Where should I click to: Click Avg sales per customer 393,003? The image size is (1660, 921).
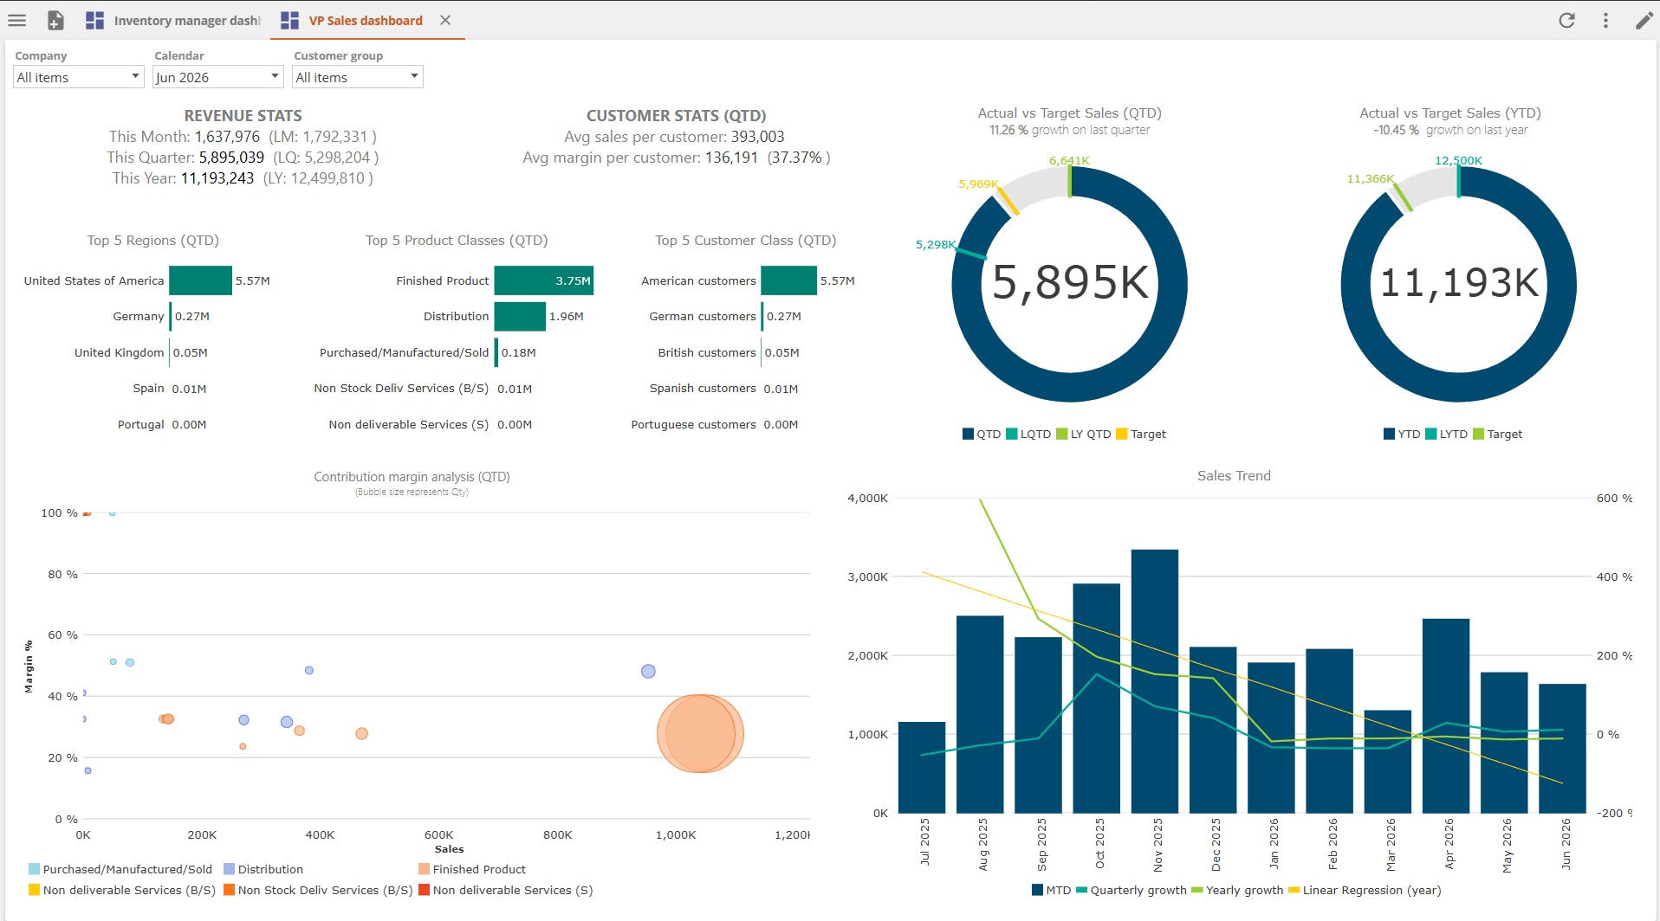pyautogui.click(x=757, y=137)
